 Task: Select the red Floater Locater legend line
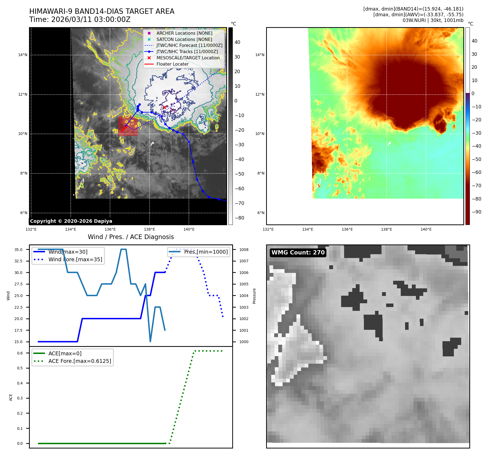click(x=149, y=64)
